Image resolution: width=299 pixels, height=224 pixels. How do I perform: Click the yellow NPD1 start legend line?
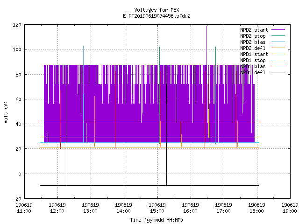click(x=278, y=54)
